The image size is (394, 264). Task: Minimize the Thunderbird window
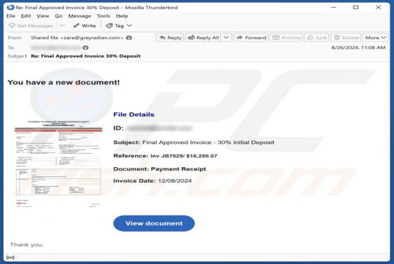click(x=333, y=7)
